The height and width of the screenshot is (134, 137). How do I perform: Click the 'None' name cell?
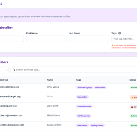pyautogui.click(x=50, y=96)
